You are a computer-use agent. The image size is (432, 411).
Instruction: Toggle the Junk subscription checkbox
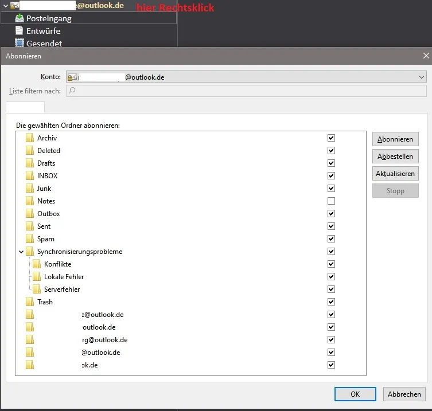click(331, 189)
